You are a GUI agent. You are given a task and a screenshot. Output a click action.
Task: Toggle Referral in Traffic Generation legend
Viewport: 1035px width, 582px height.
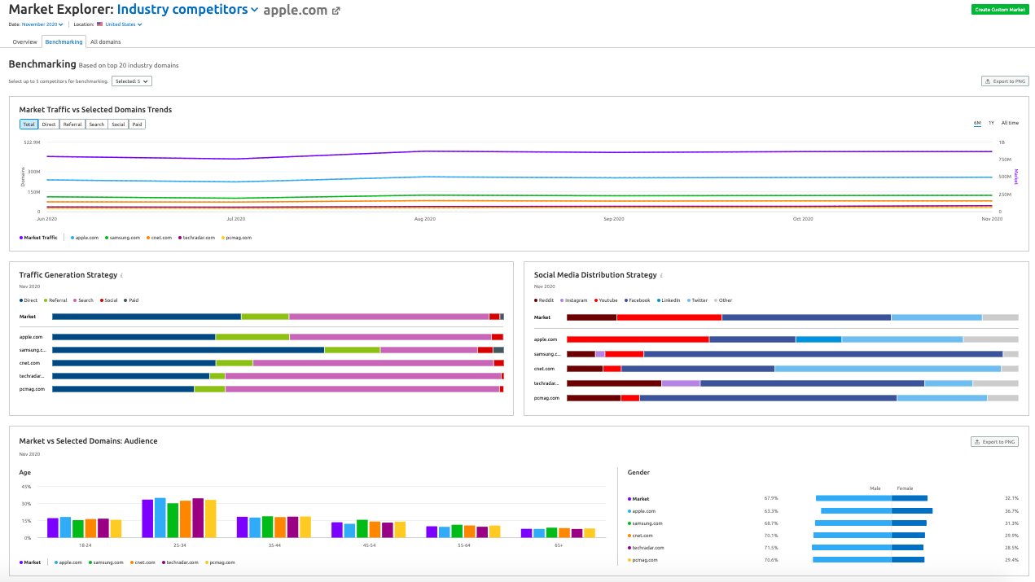55,300
